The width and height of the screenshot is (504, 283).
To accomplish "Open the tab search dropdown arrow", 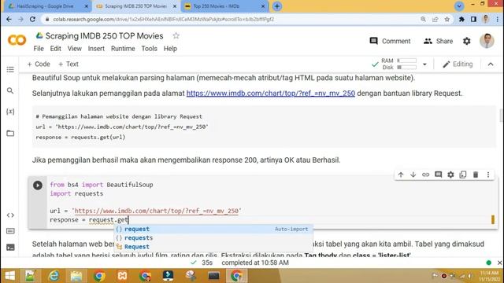I will click(459, 6).
